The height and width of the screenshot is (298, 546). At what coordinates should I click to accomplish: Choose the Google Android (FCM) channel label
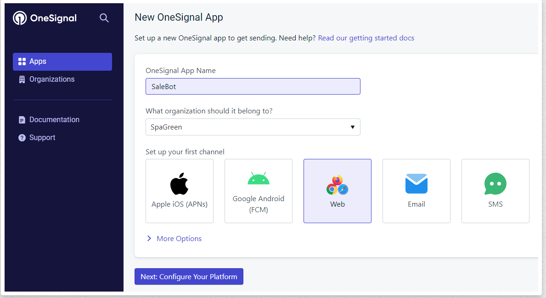click(259, 204)
